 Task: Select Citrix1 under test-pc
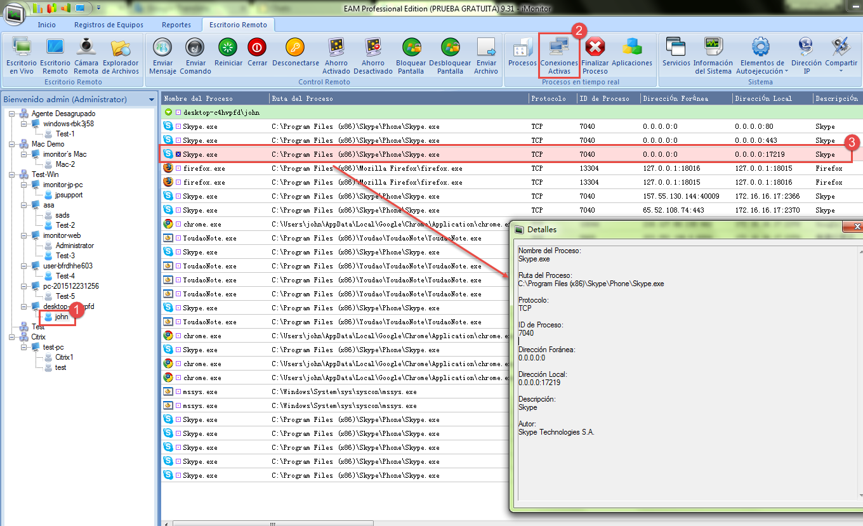(x=65, y=357)
